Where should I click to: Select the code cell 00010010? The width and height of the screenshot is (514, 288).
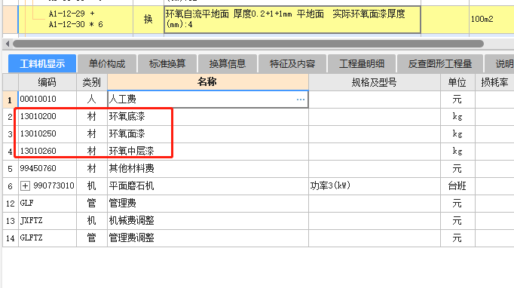pyautogui.click(x=47, y=99)
